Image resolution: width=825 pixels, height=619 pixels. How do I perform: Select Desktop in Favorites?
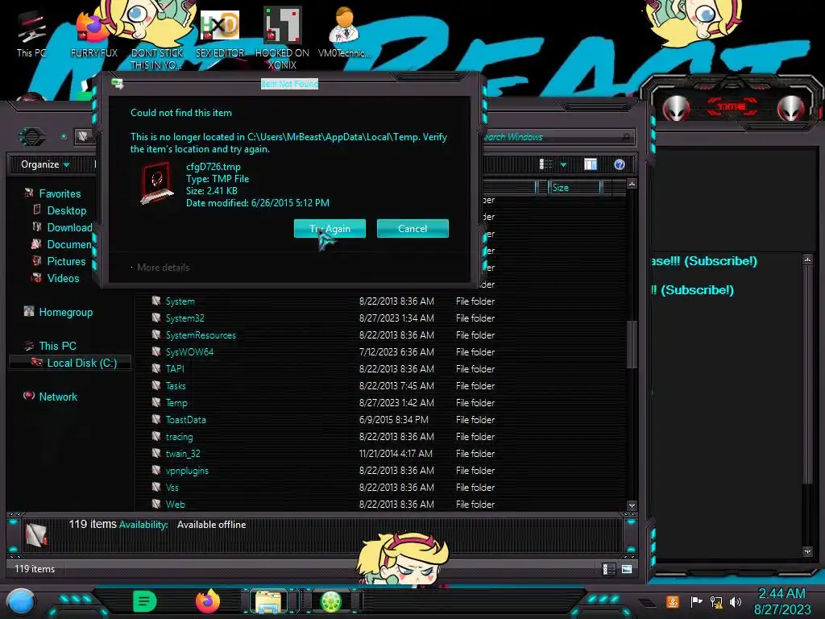66,210
